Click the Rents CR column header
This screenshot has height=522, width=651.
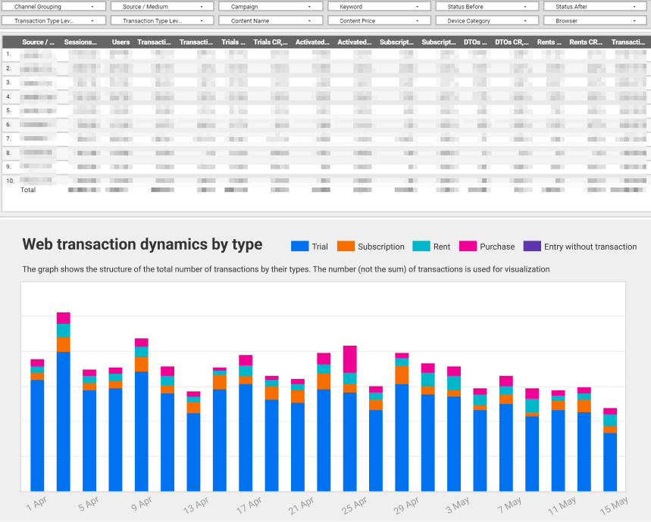click(585, 42)
